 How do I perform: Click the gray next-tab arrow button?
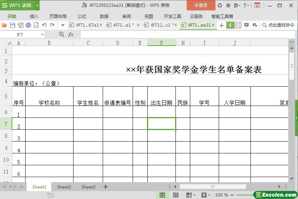(x=238, y=25)
